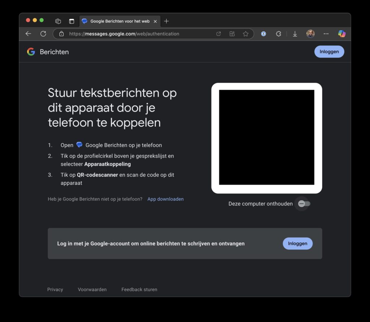Reload the page with the refresh icon
Screen dimensions: 370x322
pos(43,34)
